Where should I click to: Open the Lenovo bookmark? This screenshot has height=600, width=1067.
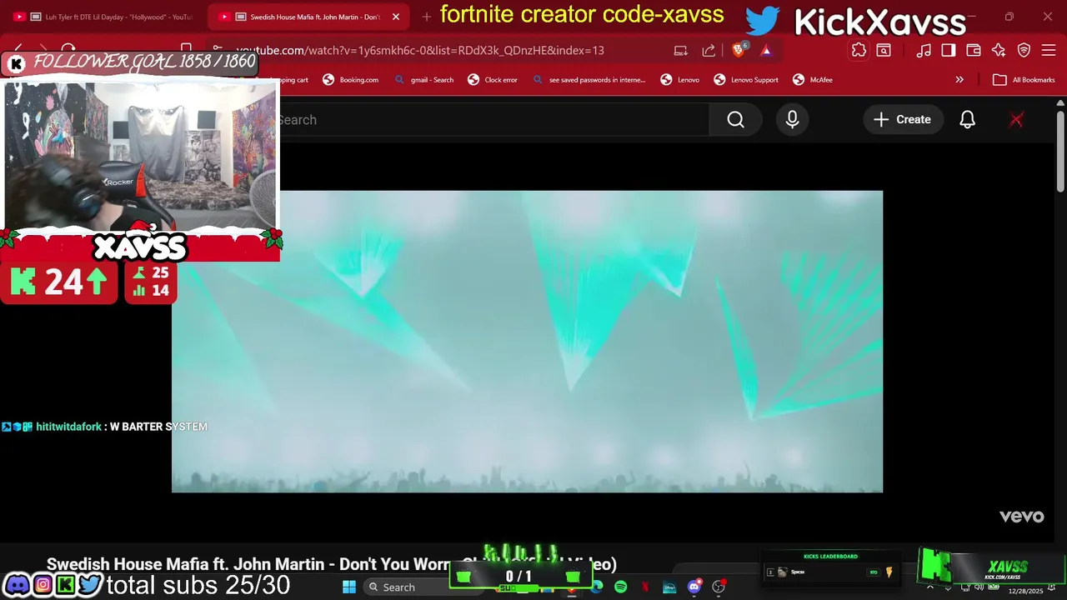[680, 80]
